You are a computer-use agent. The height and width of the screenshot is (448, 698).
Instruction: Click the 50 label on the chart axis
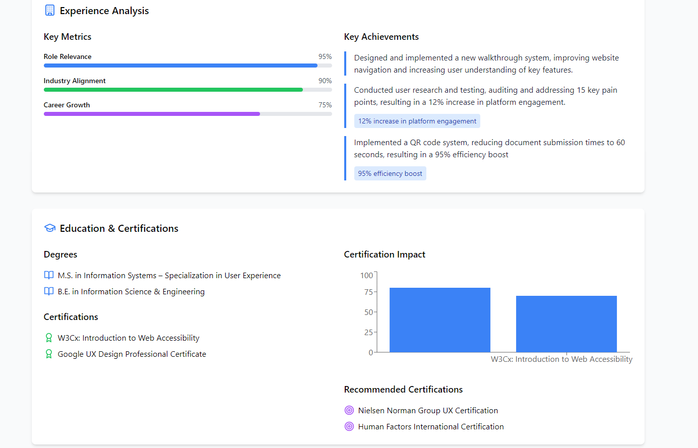point(368,312)
